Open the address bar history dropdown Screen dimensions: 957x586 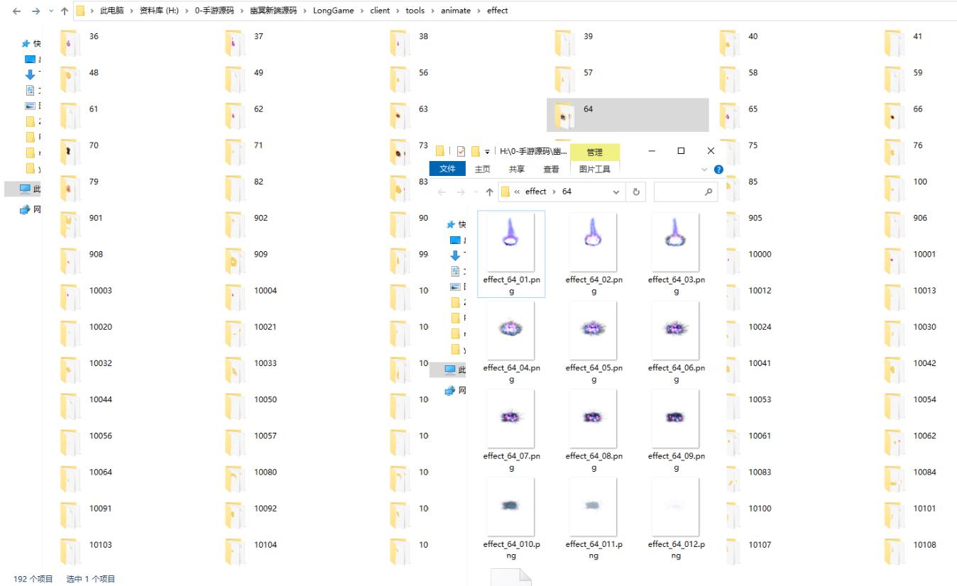pos(616,192)
